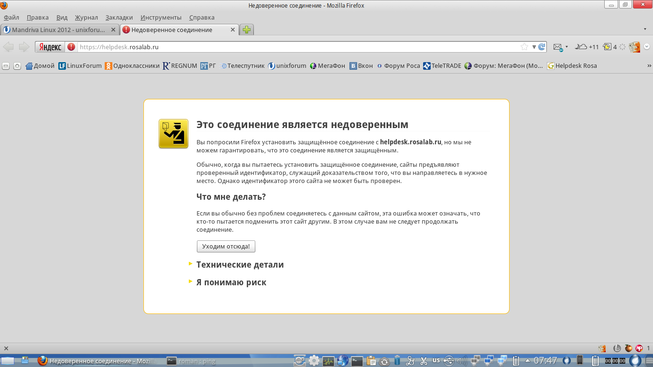Open the Файл menu
Viewport: 653px width, 367px height.
[x=11, y=17]
